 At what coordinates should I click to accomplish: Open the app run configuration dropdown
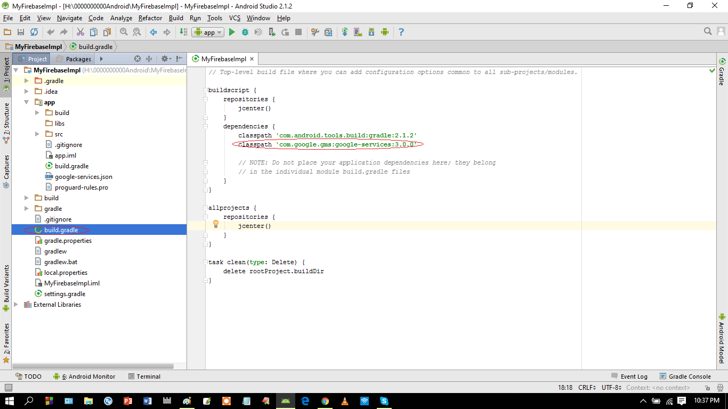(208, 32)
